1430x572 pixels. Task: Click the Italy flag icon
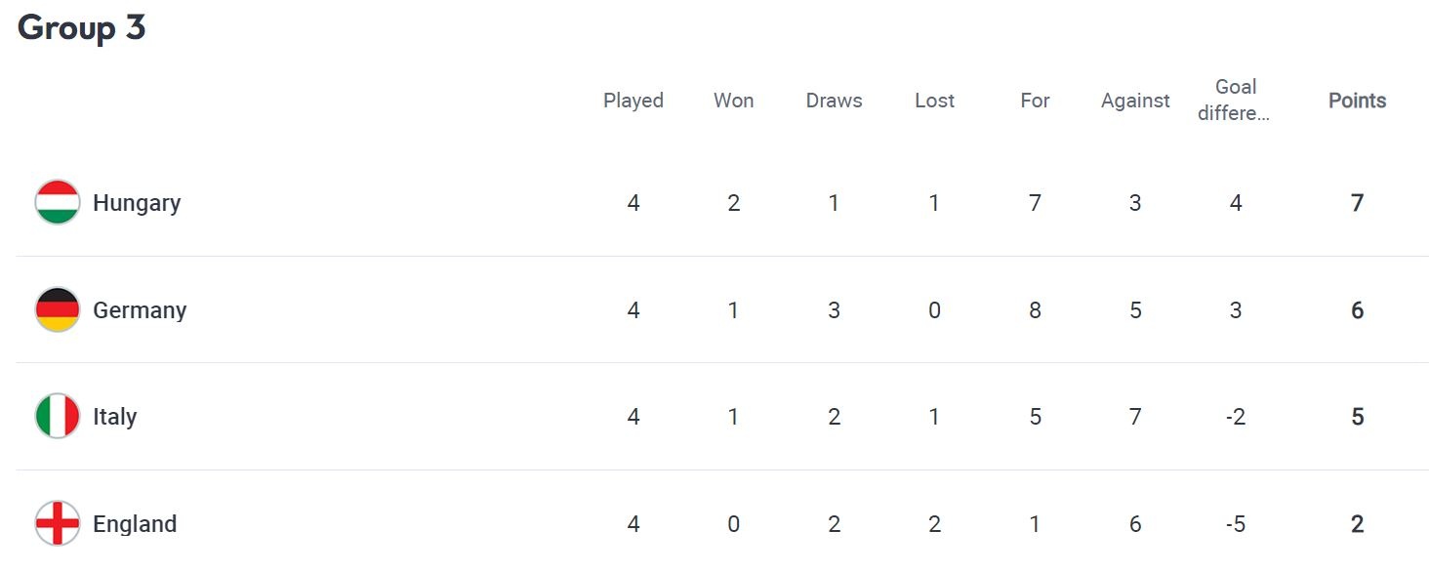(x=58, y=417)
